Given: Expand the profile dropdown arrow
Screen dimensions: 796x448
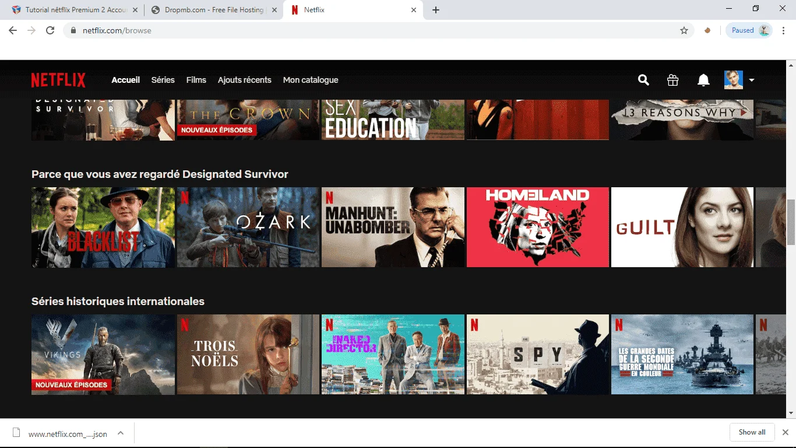Looking at the screenshot, I should (752, 80).
